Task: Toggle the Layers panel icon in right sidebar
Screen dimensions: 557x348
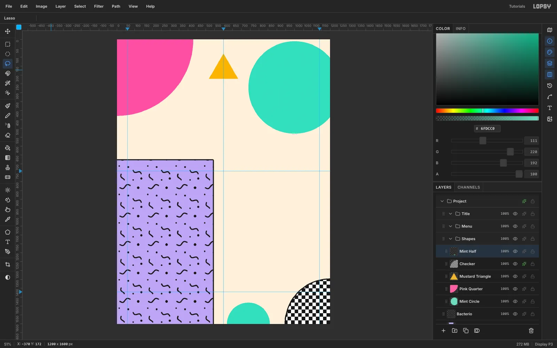Action: (x=550, y=63)
